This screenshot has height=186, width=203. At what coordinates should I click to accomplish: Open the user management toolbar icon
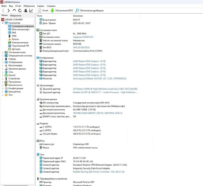point(26,10)
